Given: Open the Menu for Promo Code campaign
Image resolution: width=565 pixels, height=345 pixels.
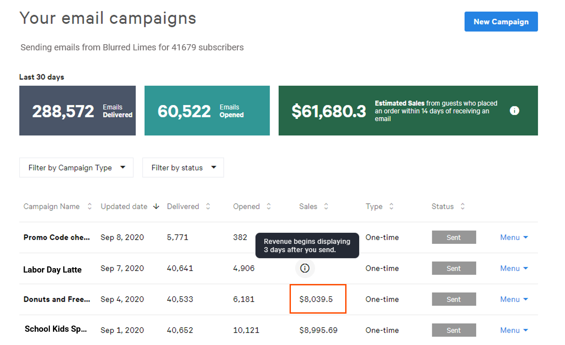Looking at the screenshot, I should 514,237.
